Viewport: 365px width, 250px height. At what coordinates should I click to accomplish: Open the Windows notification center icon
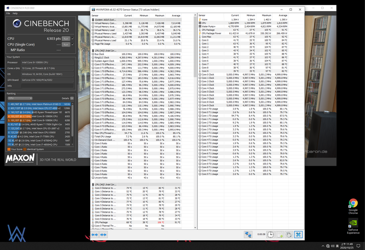[x=358, y=246]
